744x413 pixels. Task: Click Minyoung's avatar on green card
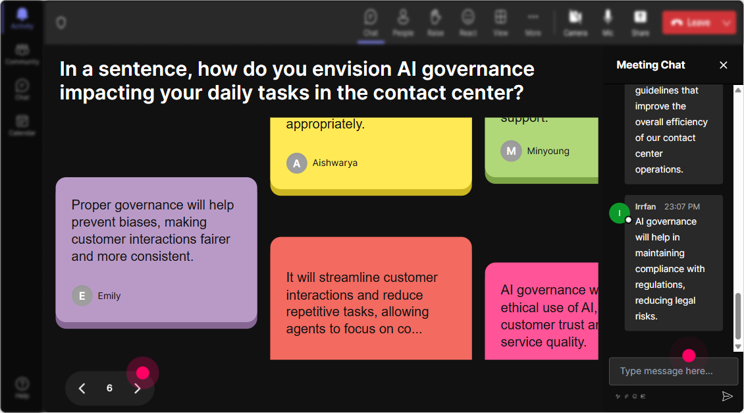511,151
